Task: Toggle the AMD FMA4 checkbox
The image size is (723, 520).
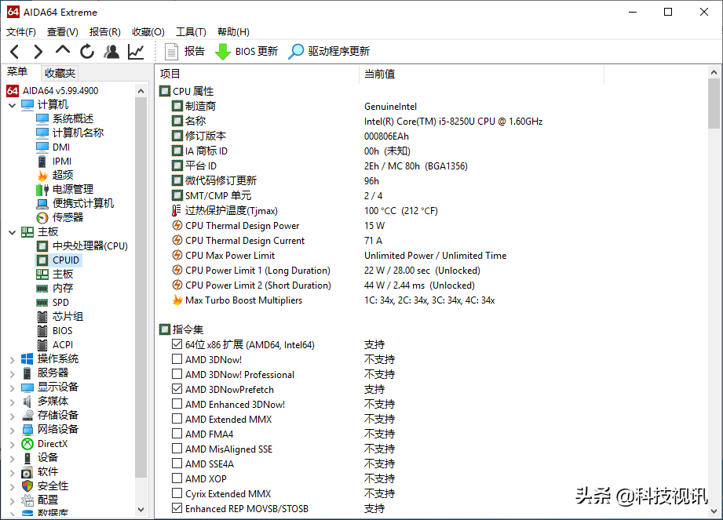Action: tap(177, 435)
